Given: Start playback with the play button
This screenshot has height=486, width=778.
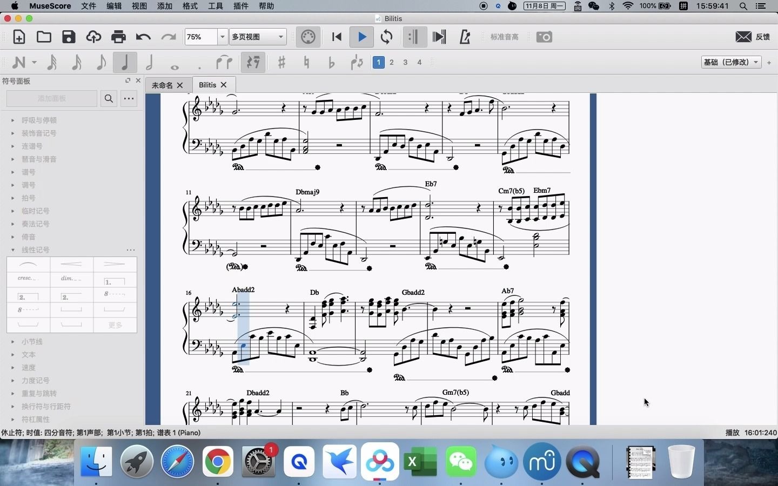Looking at the screenshot, I should click(x=361, y=37).
